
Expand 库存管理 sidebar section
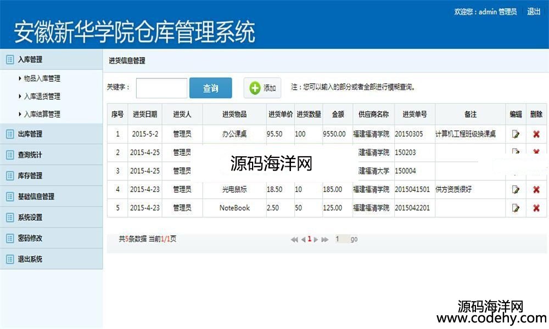30,175
